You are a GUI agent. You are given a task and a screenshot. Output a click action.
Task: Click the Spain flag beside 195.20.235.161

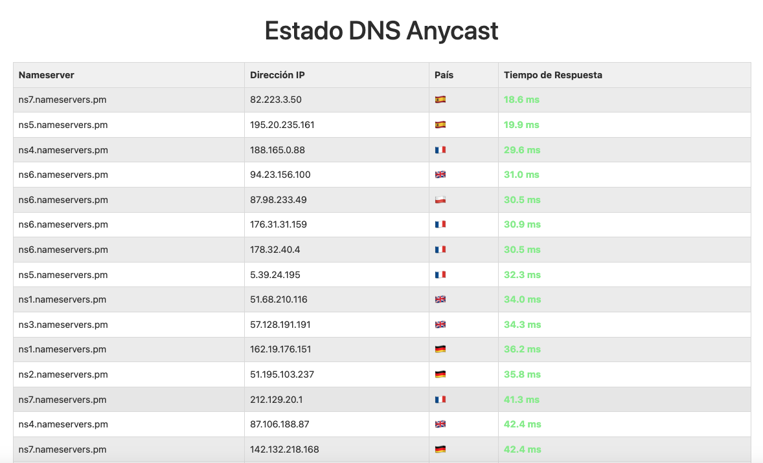pyautogui.click(x=440, y=125)
